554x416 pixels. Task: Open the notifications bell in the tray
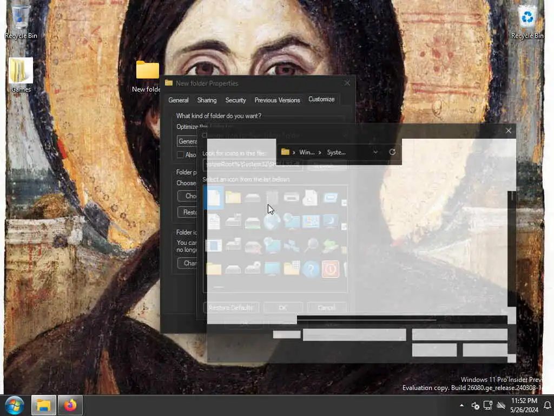coord(548,405)
